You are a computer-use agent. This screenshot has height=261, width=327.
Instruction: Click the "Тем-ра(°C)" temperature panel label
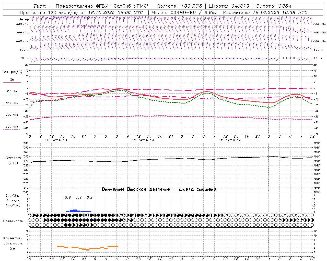(x=12, y=72)
